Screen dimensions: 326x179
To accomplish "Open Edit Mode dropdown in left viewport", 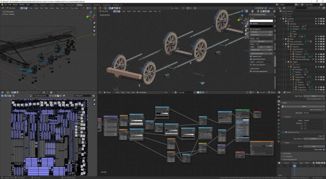I will click(12, 8).
